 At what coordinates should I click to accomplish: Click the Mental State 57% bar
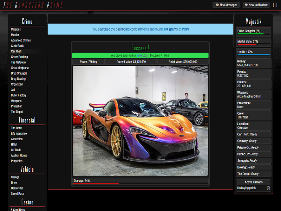point(253,42)
